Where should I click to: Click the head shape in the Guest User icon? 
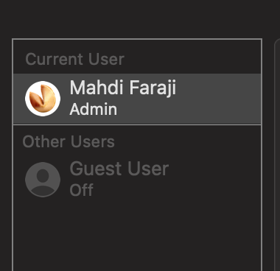[x=43, y=175]
